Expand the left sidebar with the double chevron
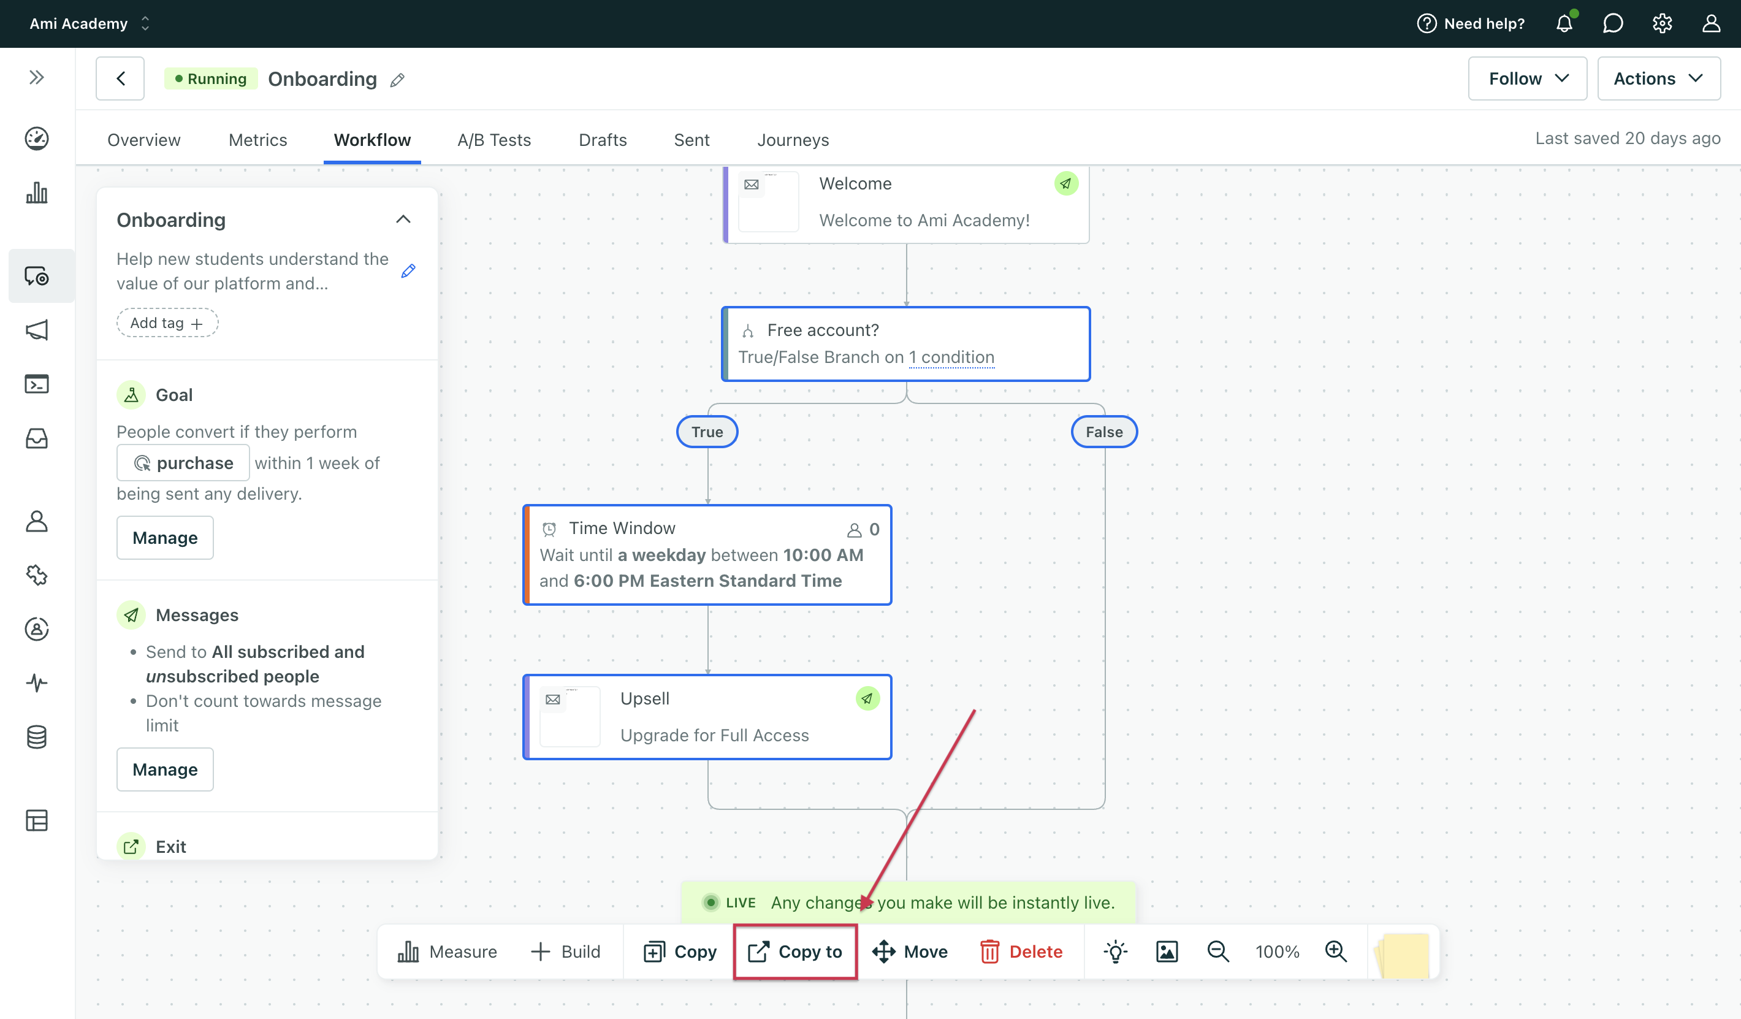 coord(37,77)
